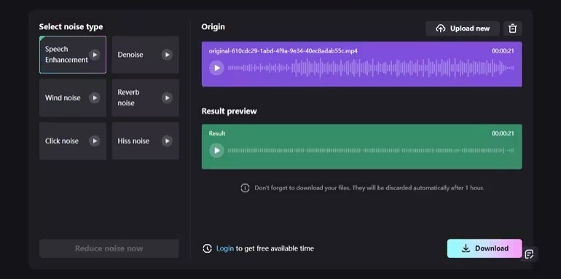The height and width of the screenshot is (279, 561).
Task: Choose the Reverb noise type card
Action: (145, 98)
